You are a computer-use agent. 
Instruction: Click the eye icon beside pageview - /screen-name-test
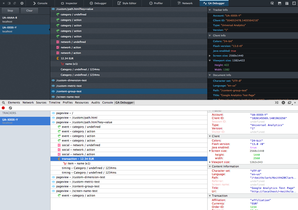point(53,191)
